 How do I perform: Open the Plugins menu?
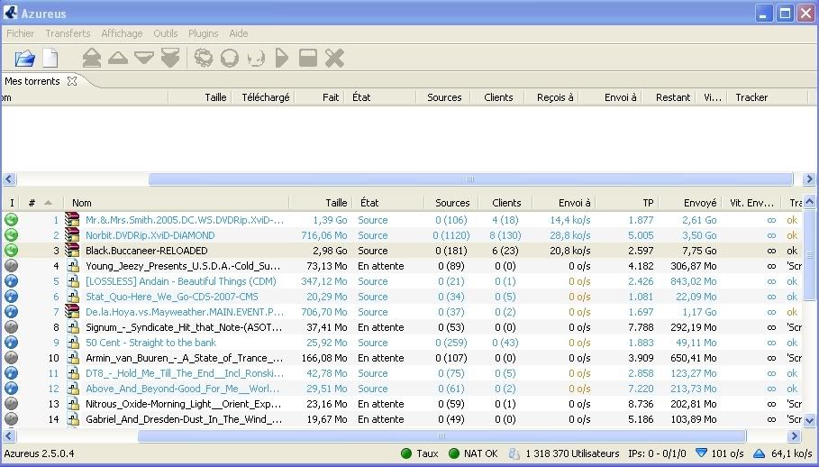(204, 33)
